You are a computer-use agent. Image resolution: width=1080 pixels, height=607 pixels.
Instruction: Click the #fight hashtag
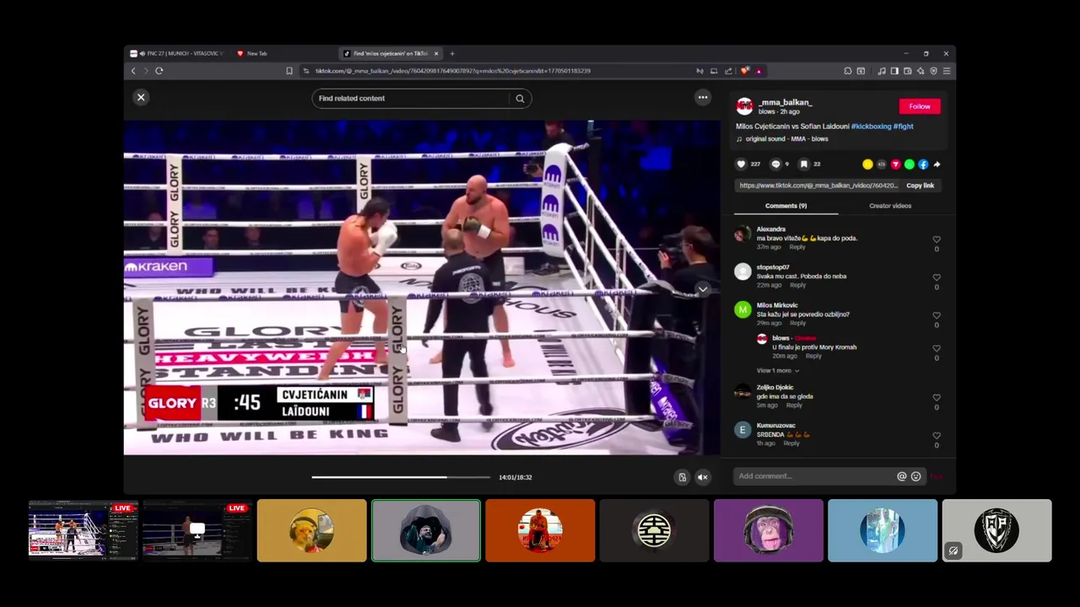(903, 126)
